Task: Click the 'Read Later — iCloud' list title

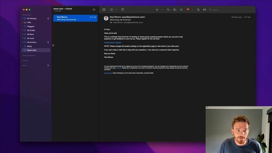Action: pyautogui.click(x=62, y=8)
